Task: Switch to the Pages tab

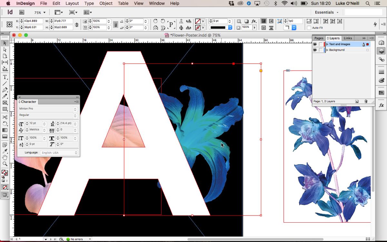Action: pos(319,38)
